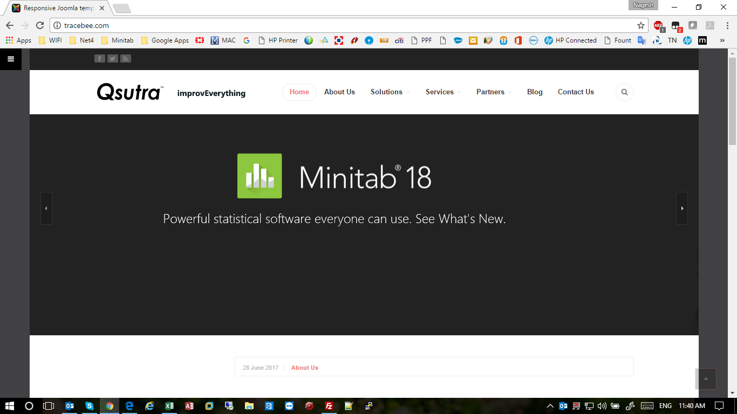
Task: Click the green Minitab 18 logo
Action: (x=260, y=176)
